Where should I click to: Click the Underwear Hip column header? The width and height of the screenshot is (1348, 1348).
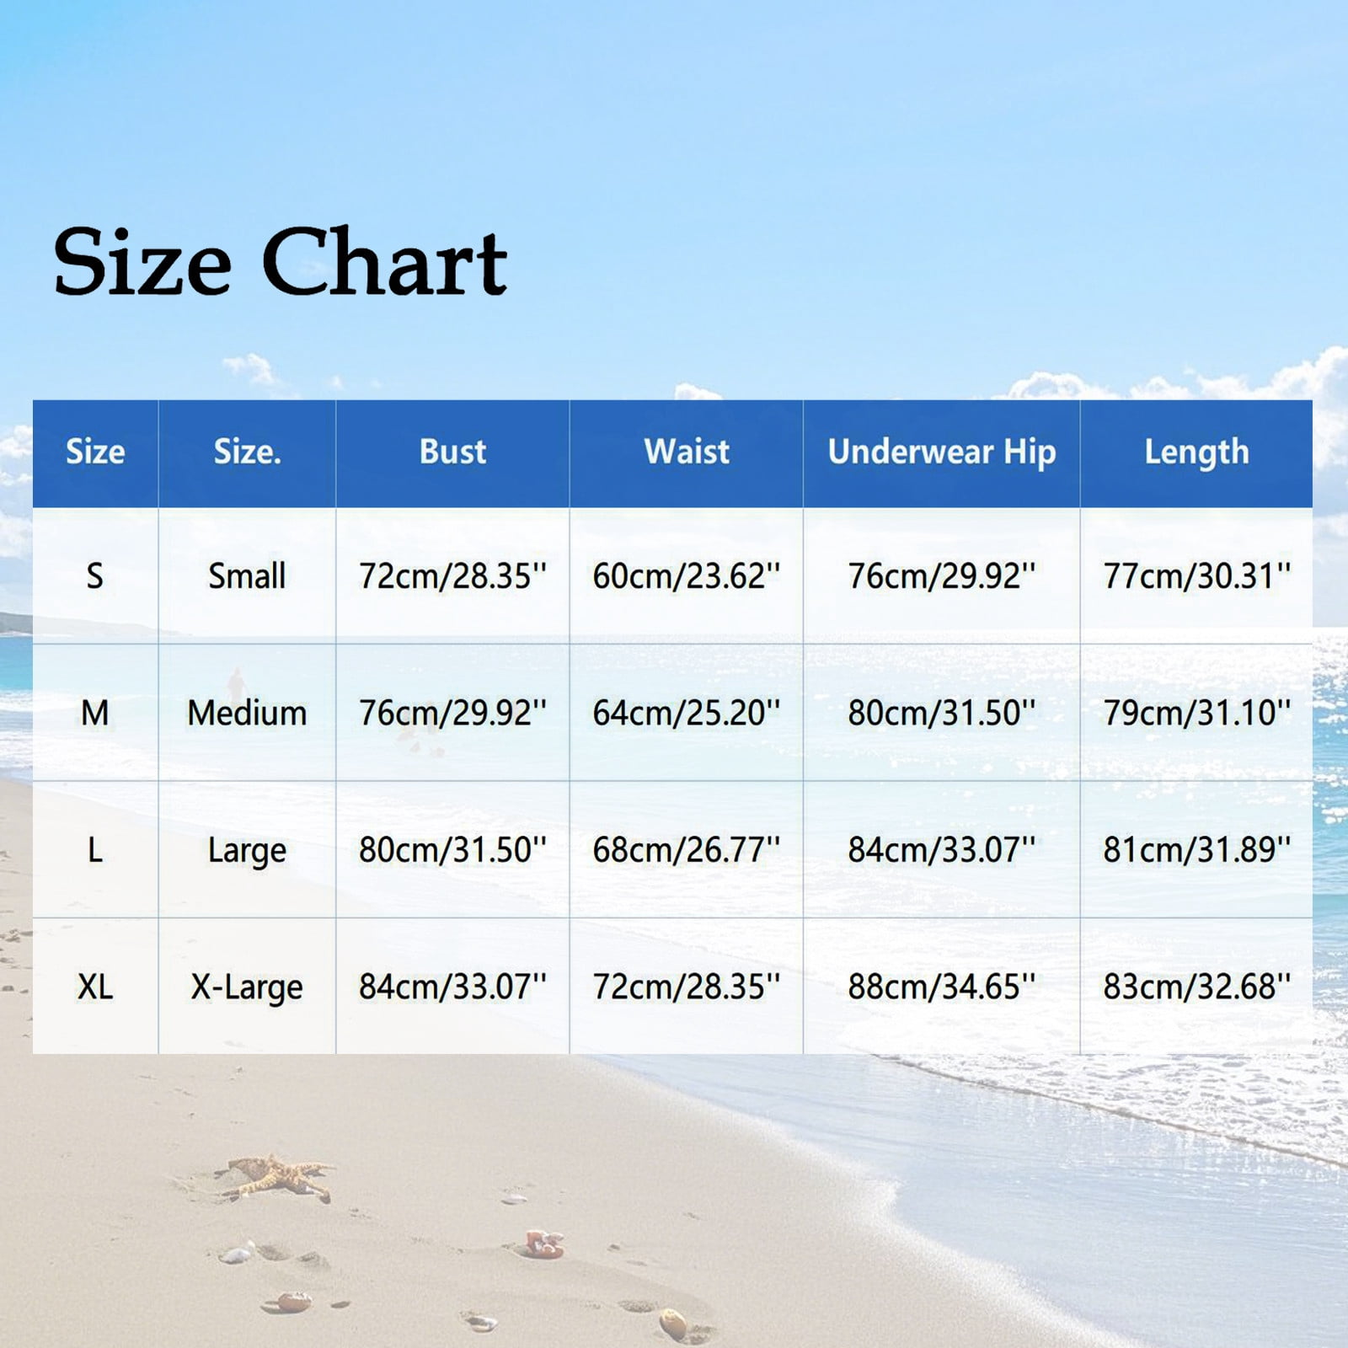click(x=941, y=452)
